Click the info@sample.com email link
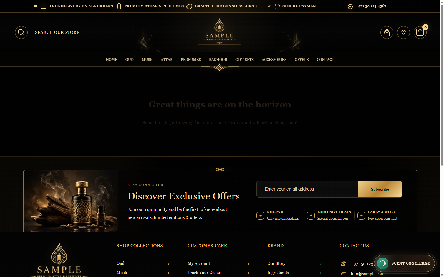The width and height of the screenshot is (444, 277). click(367, 274)
